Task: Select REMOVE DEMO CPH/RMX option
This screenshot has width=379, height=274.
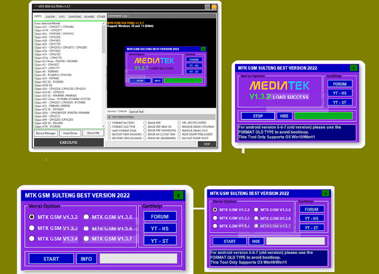Action: click(x=196, y=127)
